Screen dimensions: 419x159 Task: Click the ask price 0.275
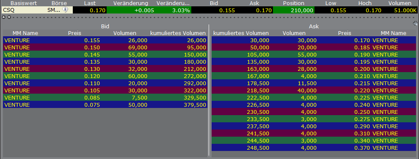point(362,119)
